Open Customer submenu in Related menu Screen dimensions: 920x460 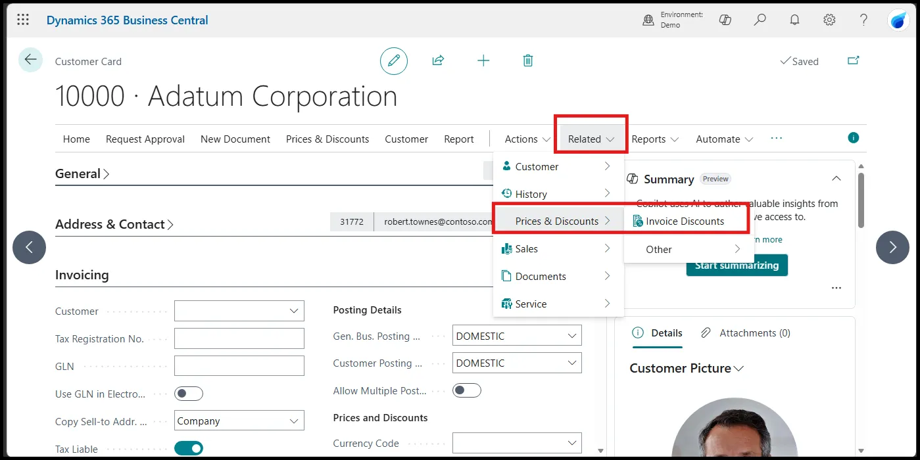click(558, 167)
